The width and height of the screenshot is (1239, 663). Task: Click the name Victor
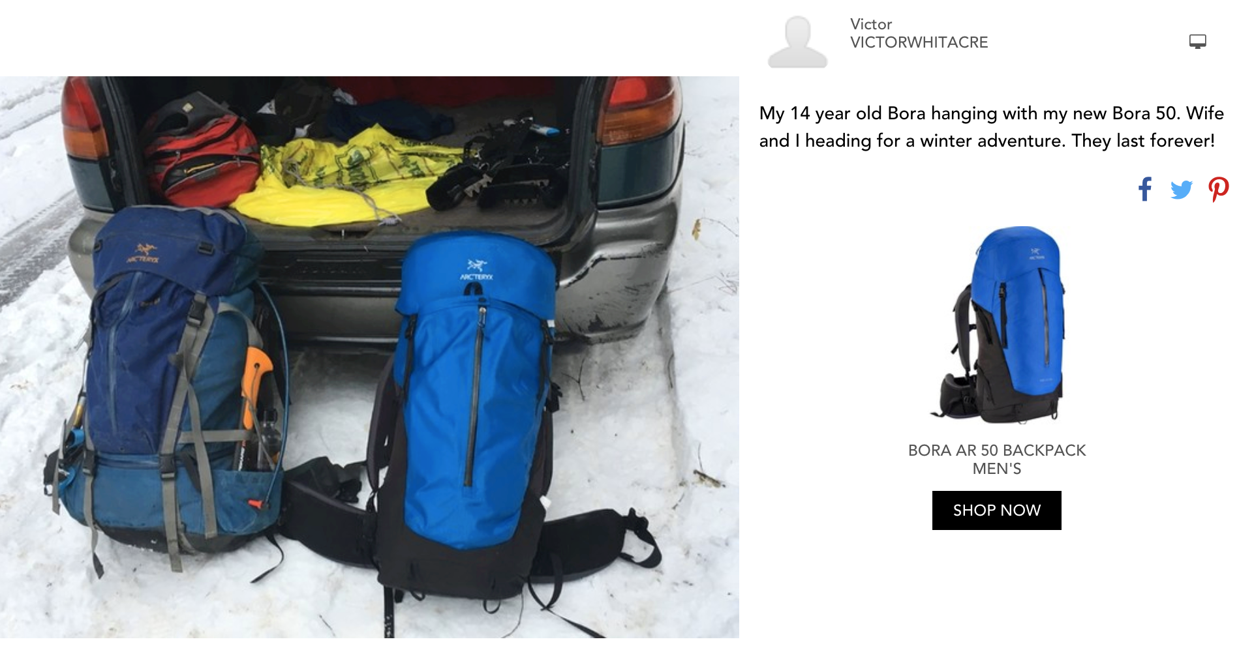click(x=870, y=24)
